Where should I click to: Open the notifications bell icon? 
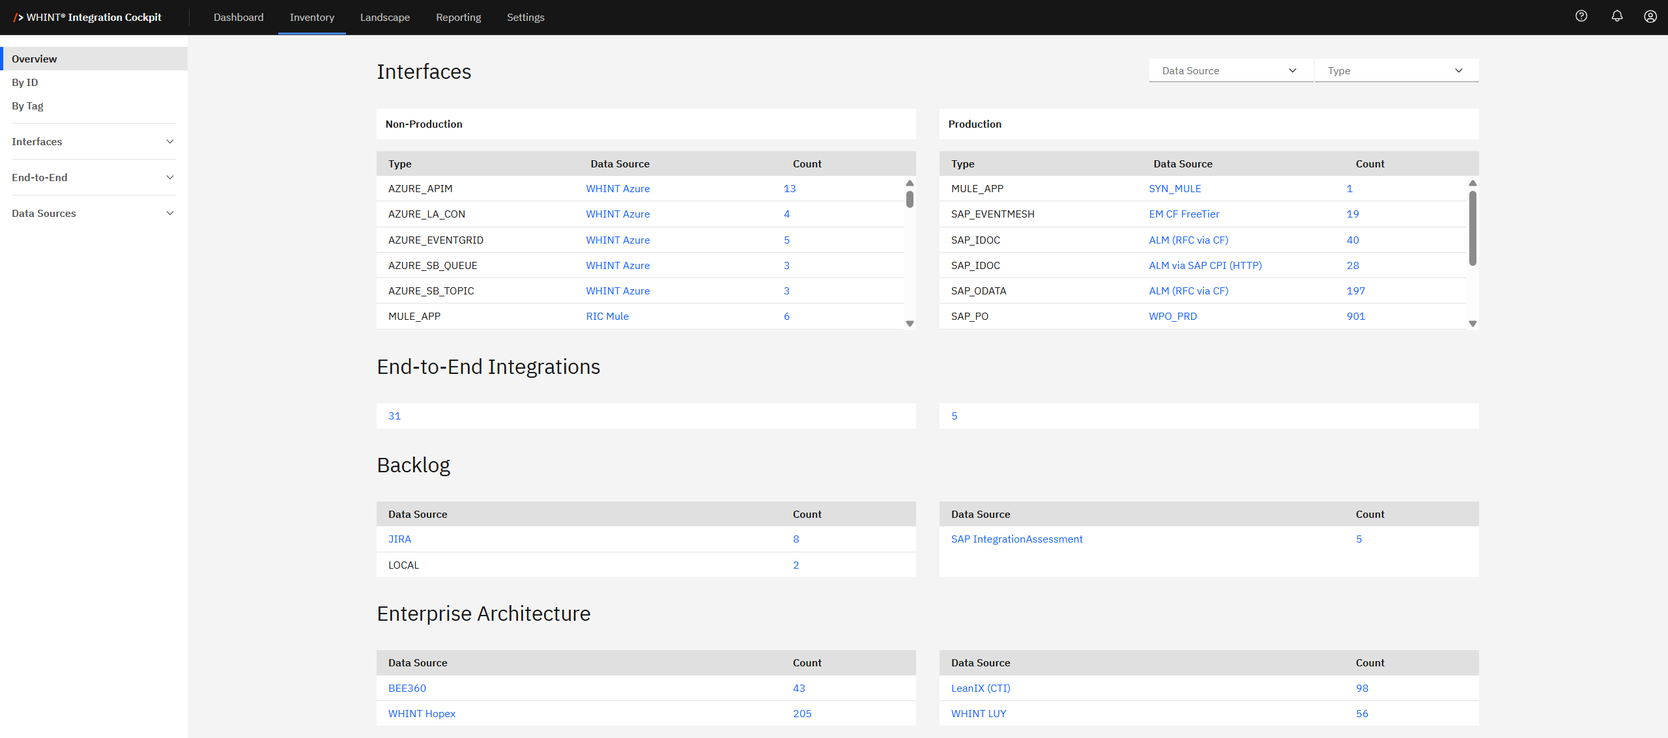tap(1617, 17)
